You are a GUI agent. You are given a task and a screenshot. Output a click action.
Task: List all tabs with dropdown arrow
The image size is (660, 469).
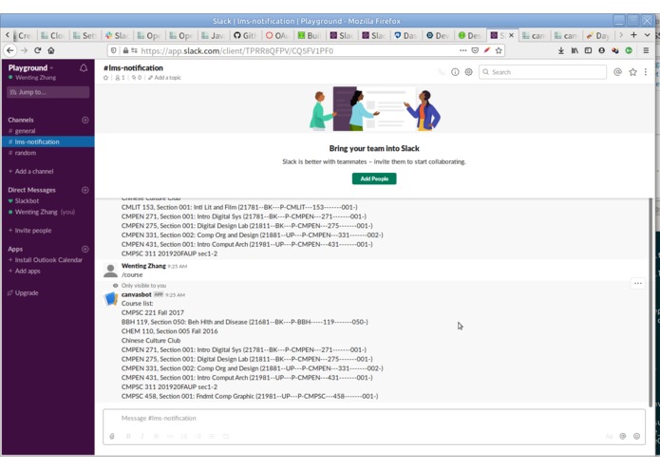[x=648, y=35]
